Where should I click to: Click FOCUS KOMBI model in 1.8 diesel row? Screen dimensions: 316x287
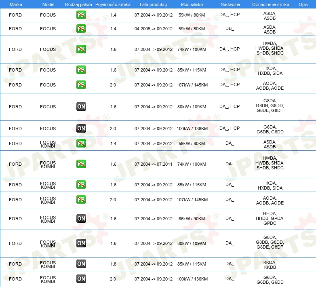coord(48,264)
